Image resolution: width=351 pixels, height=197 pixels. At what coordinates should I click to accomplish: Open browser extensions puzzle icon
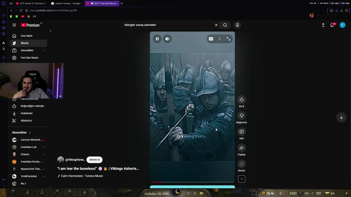(x=332, y=10)
